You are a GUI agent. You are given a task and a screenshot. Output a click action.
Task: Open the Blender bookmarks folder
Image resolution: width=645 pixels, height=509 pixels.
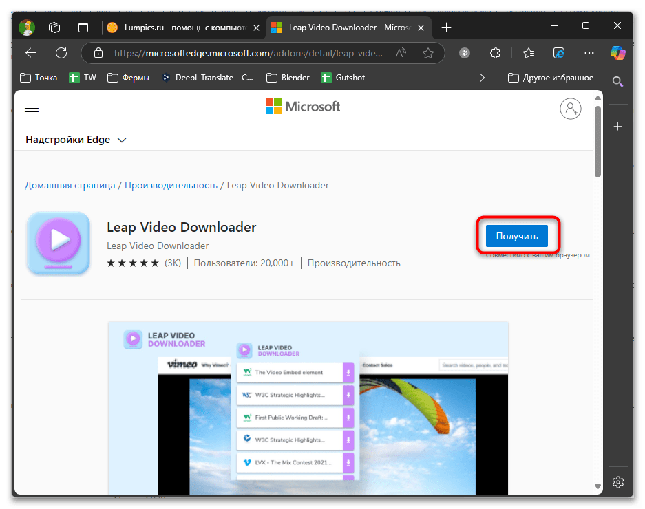tap(288, 78)
